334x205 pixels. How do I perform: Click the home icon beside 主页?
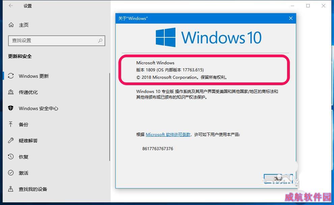pyautogui.click(x=11, y=25)
